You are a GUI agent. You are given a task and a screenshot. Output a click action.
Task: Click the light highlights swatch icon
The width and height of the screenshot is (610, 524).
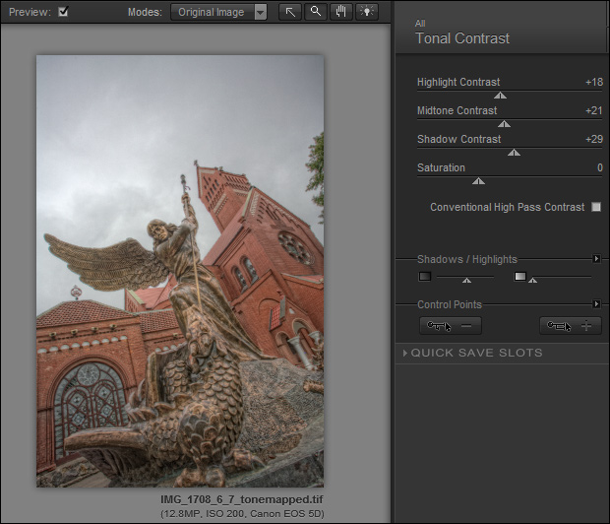520,277
